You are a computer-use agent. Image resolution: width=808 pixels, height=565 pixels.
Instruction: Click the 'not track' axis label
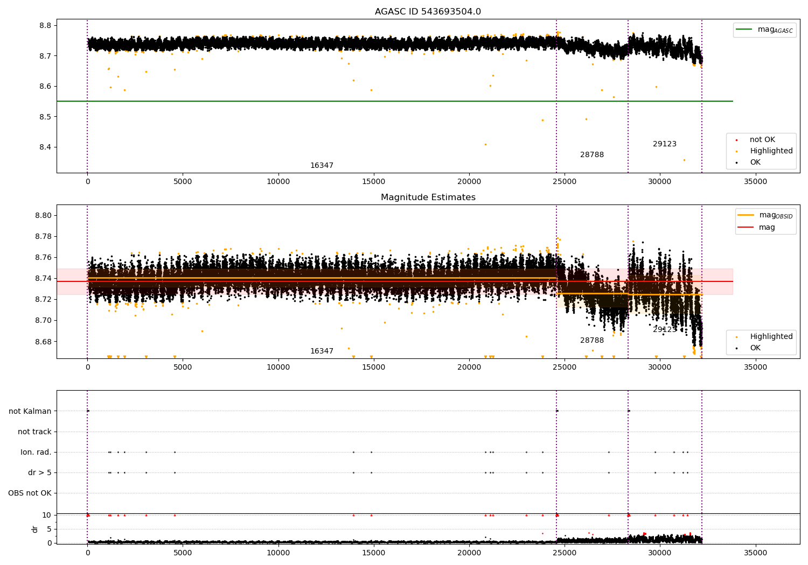click(34, 432)
